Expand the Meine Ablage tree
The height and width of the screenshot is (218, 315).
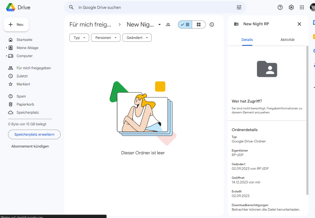(x=7, y=48)
